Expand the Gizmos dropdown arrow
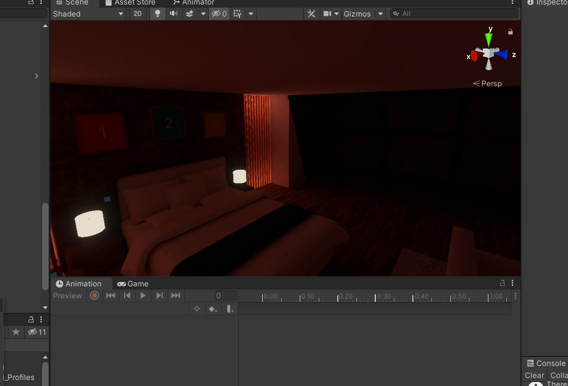 [x=380, y=14]
